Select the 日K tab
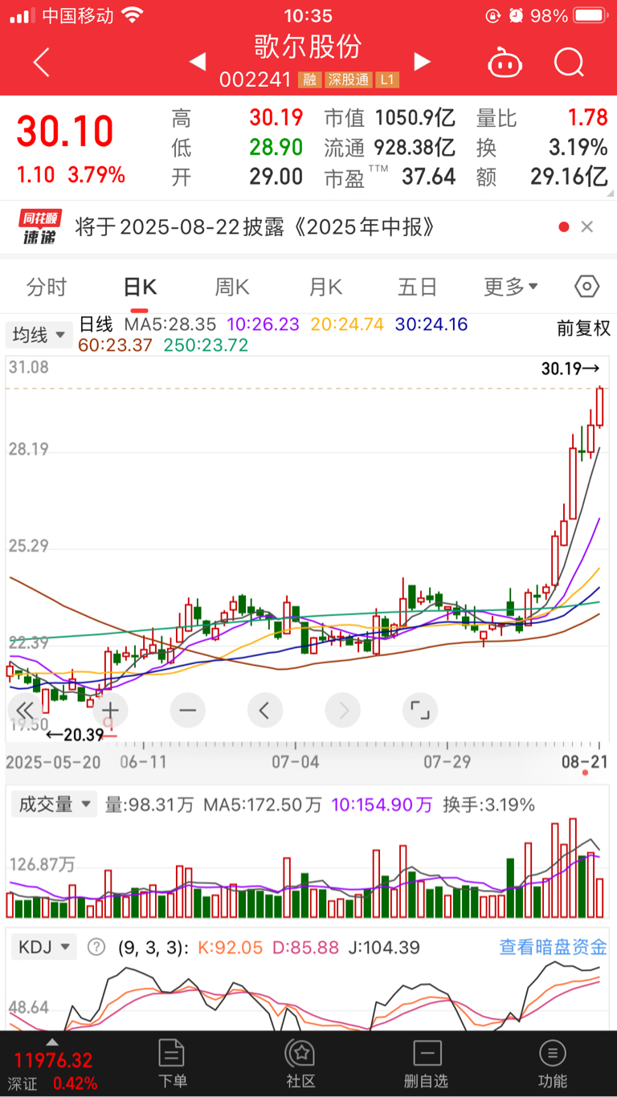617x1097 pixels. tap(140, 287)
